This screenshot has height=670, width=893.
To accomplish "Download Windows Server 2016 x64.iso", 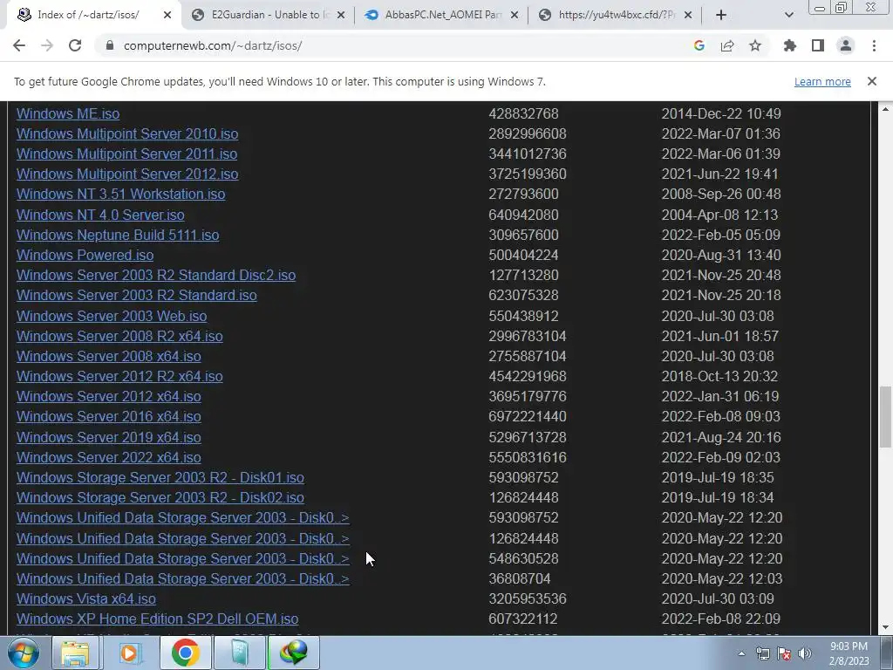I will click(x=109, y=416).
